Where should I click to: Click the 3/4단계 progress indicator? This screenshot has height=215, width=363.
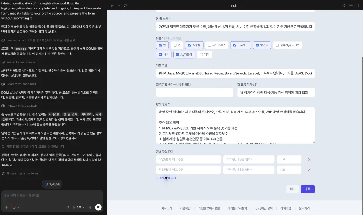click(52, 184)
